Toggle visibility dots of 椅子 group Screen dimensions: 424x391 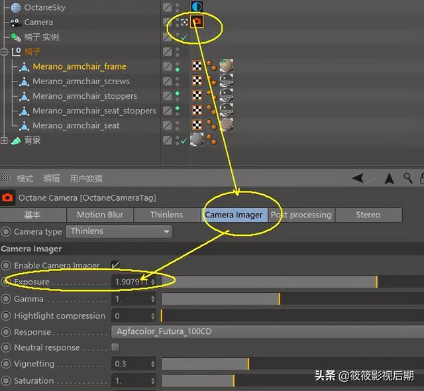point(177,52)
